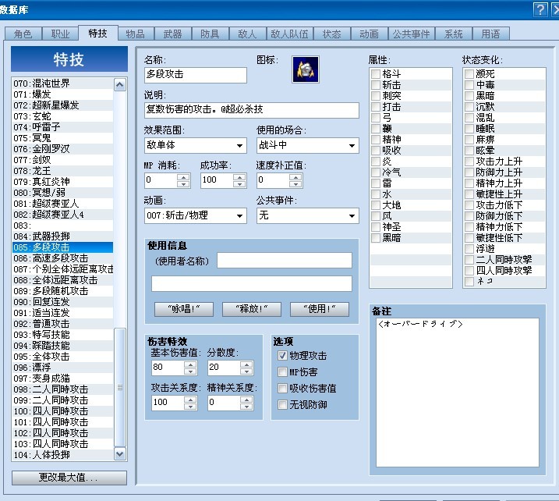Enable the 格斗 attribute checkbox
The height and width of the screenshot is (501, 559).
pyautogui.click(x=376, y=74)
